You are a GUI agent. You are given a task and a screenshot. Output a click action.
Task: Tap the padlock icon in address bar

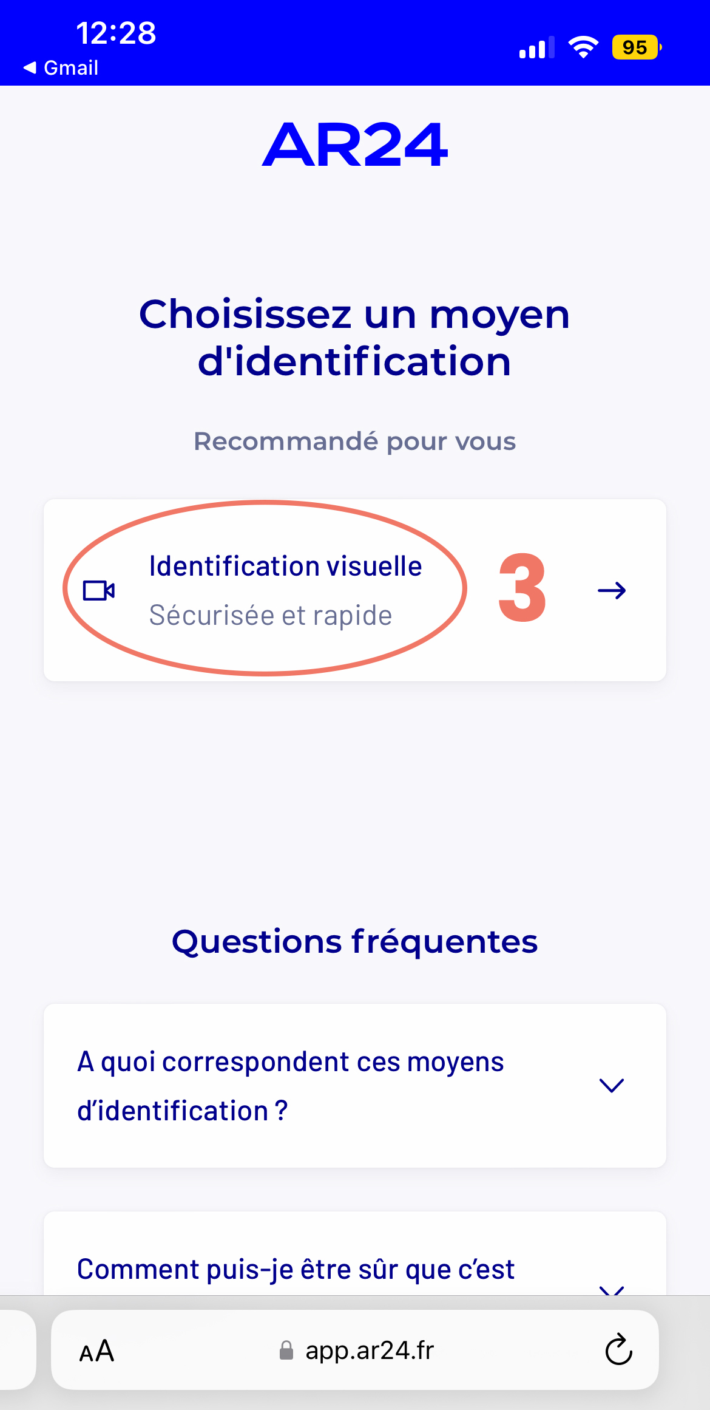[286, 1350]
